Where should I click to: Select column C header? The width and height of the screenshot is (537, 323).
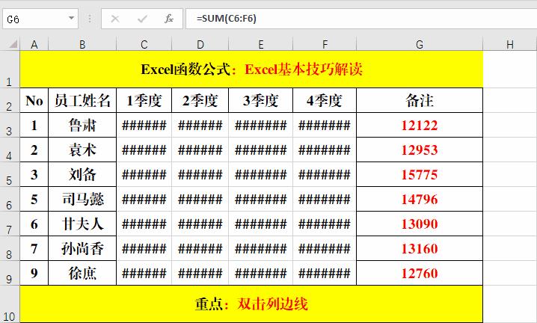pyautogui.click(x=144, y=45)
